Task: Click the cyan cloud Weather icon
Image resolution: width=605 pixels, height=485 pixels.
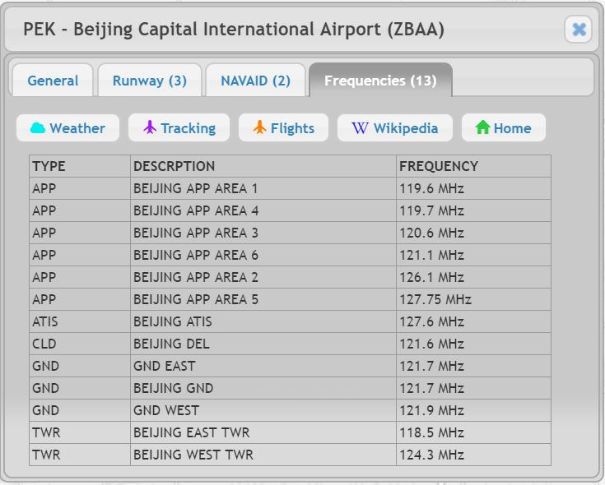Action: click(x=38, y=128)
